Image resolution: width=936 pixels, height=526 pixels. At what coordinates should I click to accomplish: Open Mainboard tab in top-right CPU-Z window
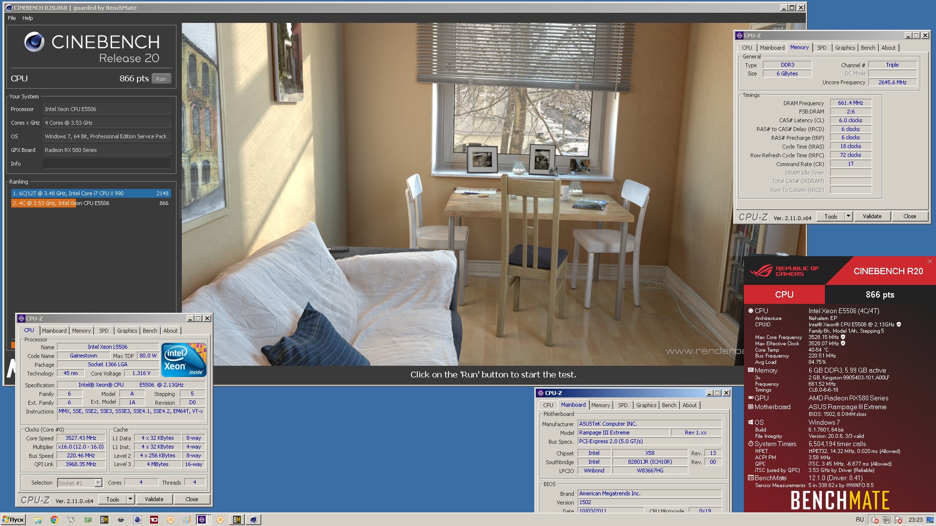coord(772,48)
